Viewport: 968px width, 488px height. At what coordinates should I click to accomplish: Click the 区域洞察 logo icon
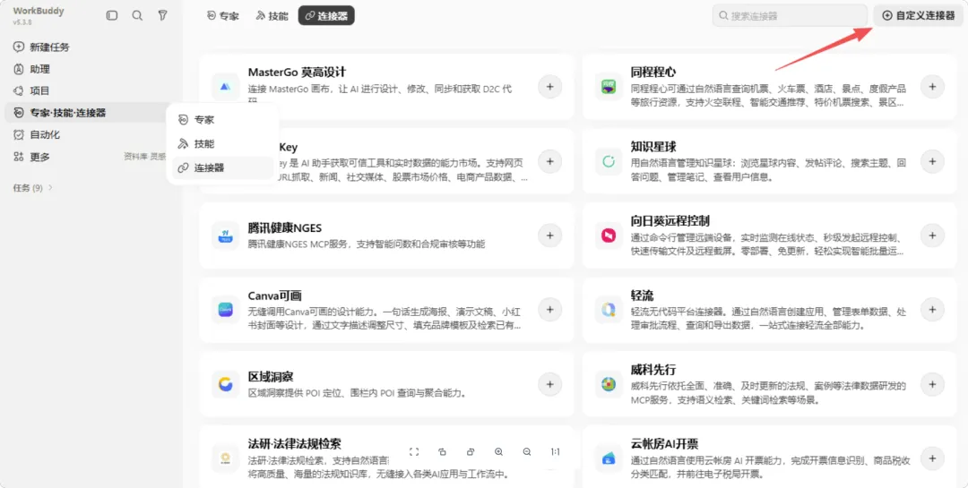pyautogui.click(x=225, y=384)
